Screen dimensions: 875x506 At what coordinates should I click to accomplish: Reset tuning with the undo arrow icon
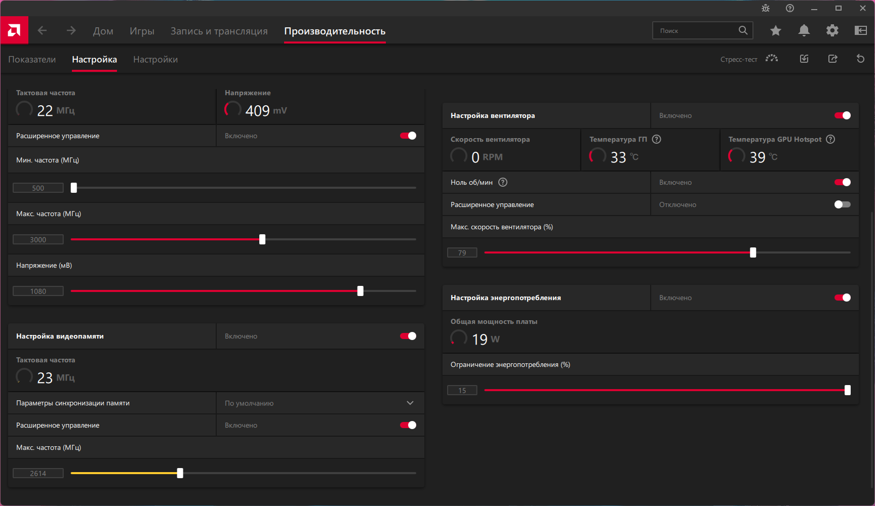[x=860, y=59]
